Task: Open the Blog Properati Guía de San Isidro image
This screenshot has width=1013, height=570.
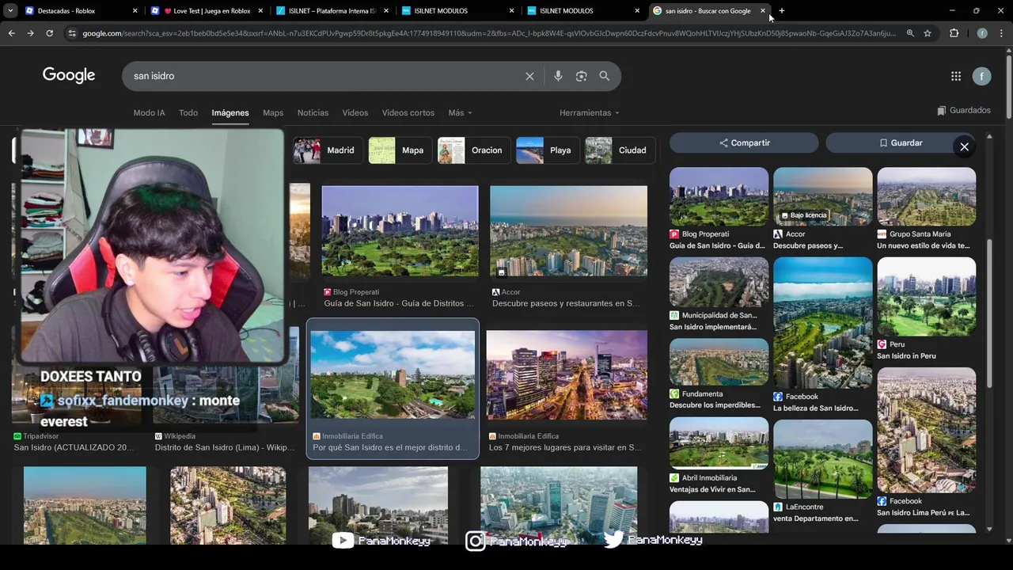Action: click(x=400, y=232)
